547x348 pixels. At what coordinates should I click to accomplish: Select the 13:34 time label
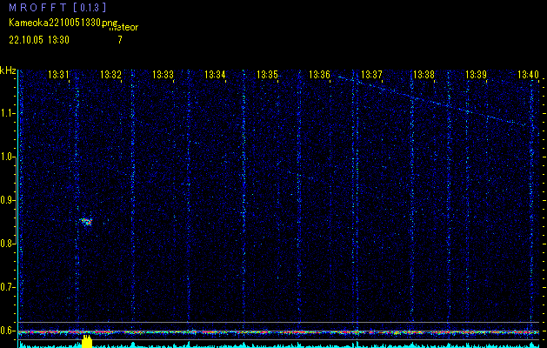(215, 75)
